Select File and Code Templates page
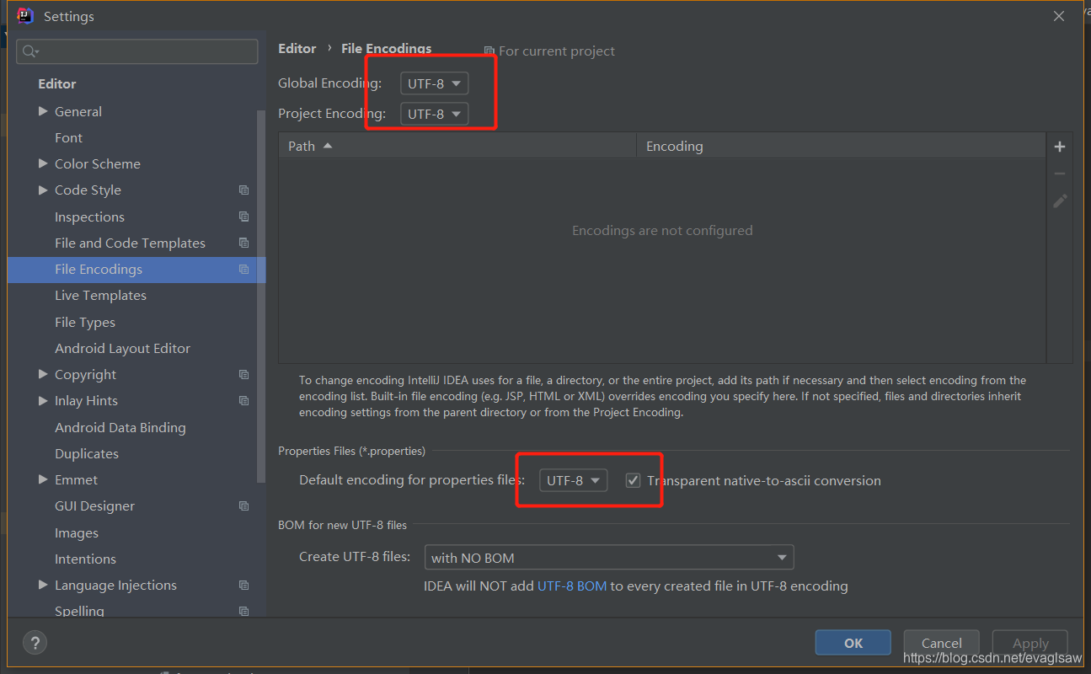The height and width of the screenshot is (674, 1091). [x=130, y=243]
